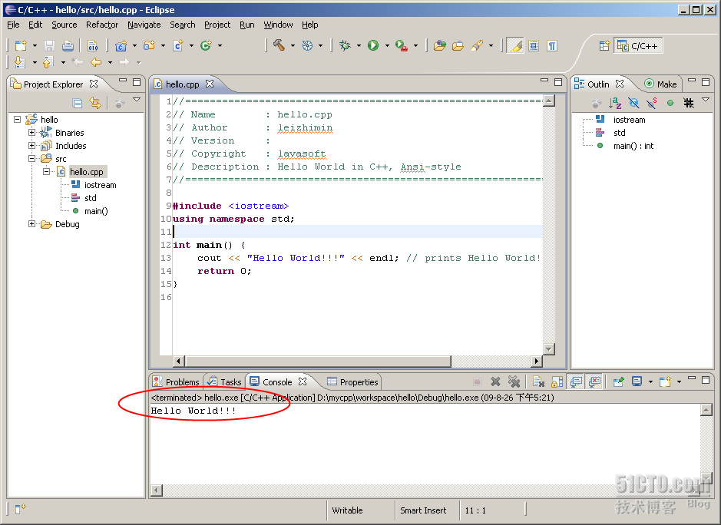Click the Save disk icon
Screen dimensions: 721x525
[50, 46]
